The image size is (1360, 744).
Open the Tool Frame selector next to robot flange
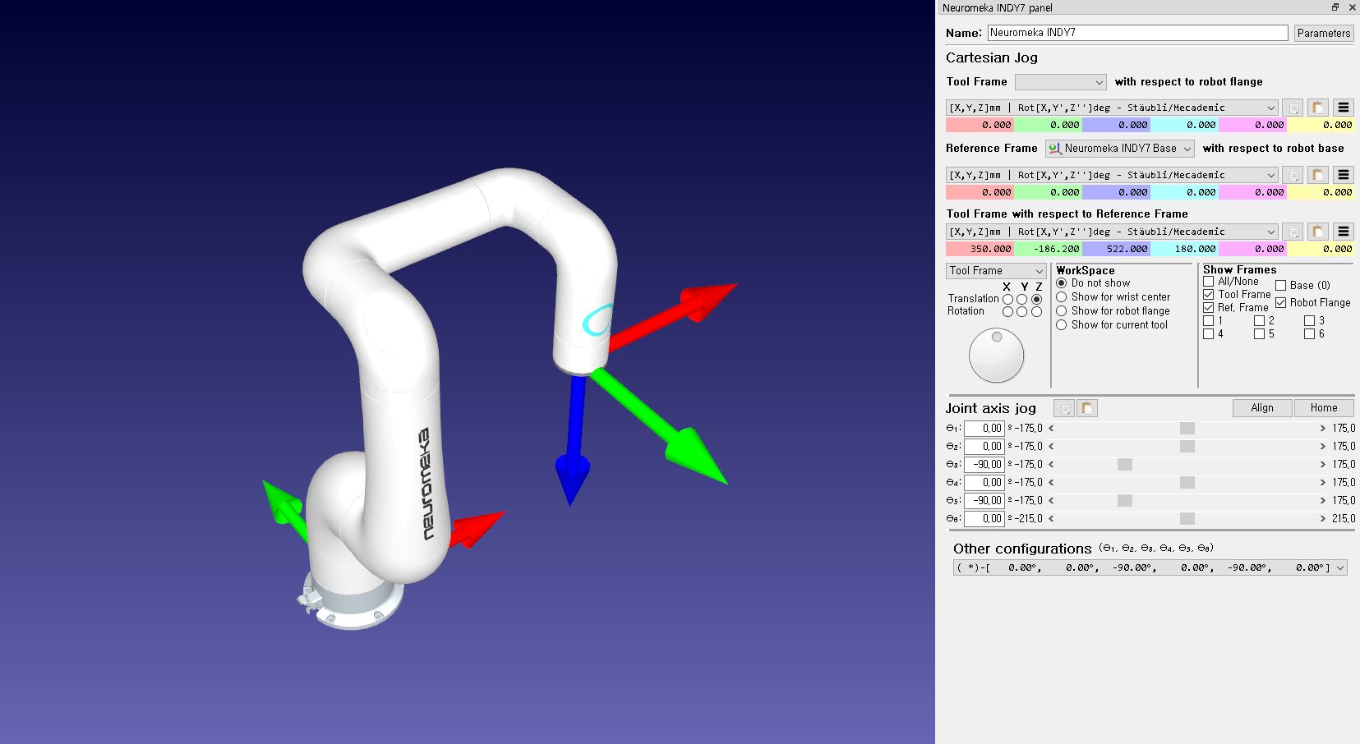[x=1061, y=82]
